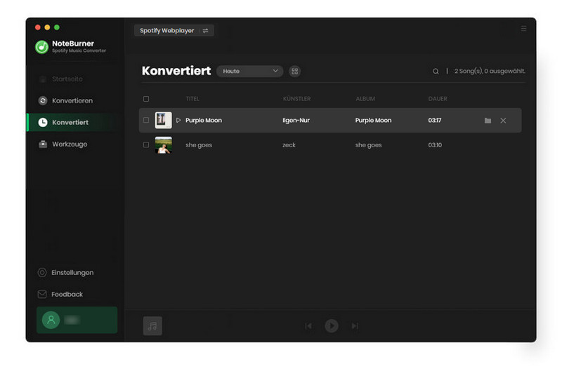Select all songs with header checkbox

(146, 99)
